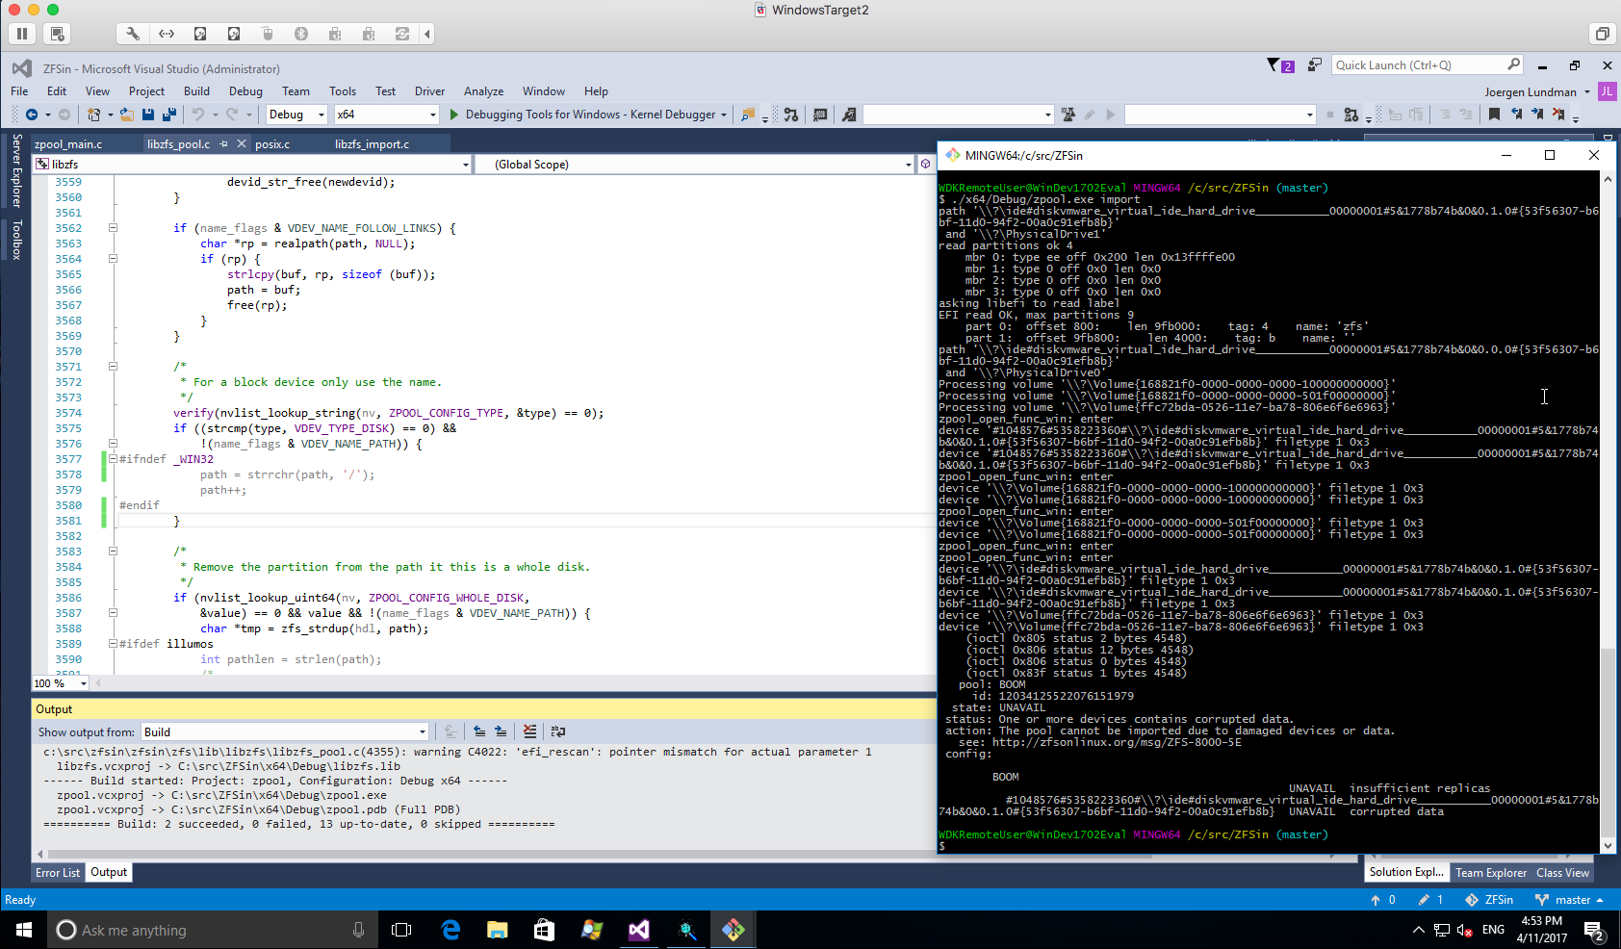Screen dimensions: 1621x949
Task: Click the Navigate Backward arrow icon
Action: click(x=32, y=115)
